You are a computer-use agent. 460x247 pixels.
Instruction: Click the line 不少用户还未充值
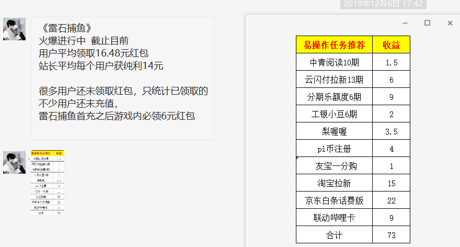pos(78,104)
